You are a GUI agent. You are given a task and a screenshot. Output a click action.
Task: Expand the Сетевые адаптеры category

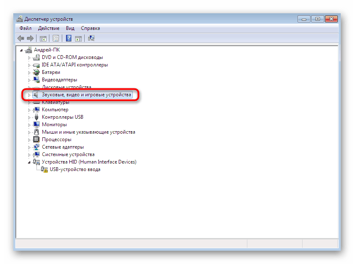pyautogui.click(x=29, y=147)
